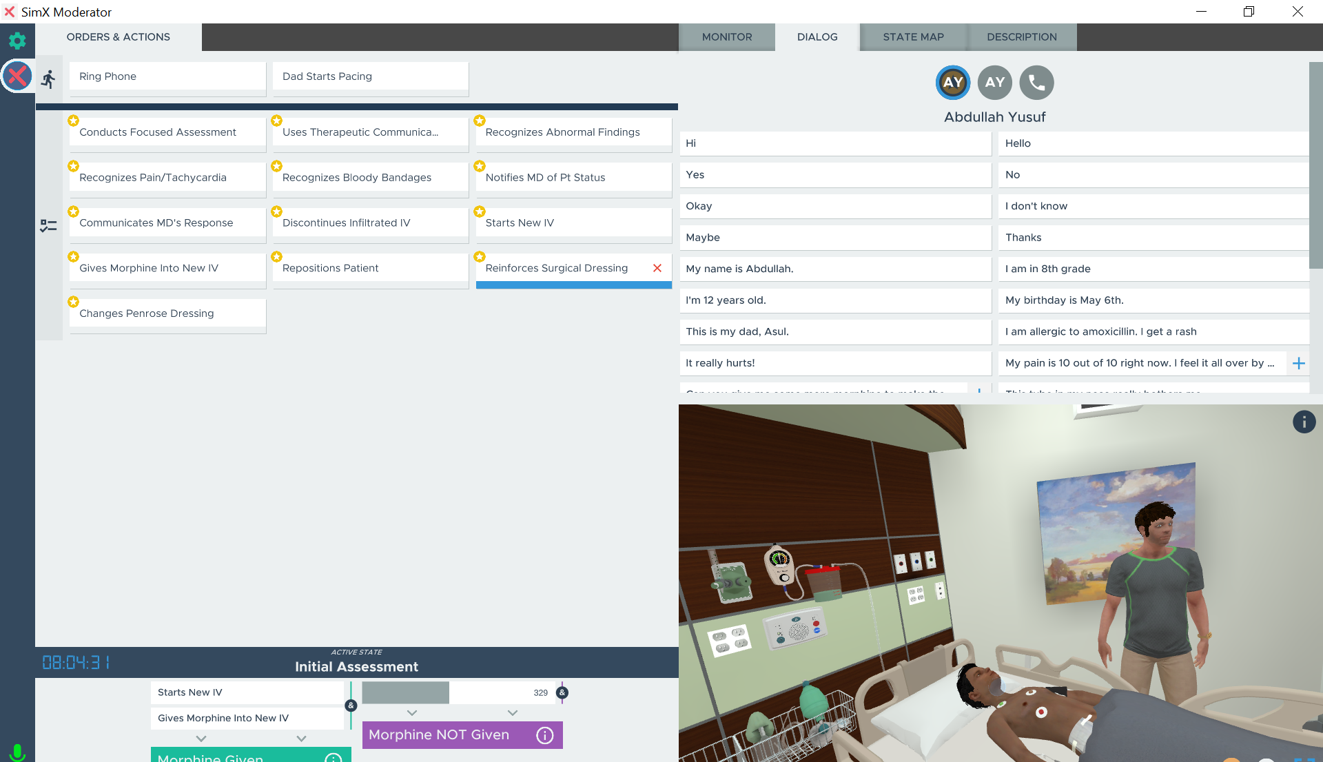Click the Dad Starts Pacing action
The width and height of the screenshot is (1323, 762).
[x=370, y=76]
